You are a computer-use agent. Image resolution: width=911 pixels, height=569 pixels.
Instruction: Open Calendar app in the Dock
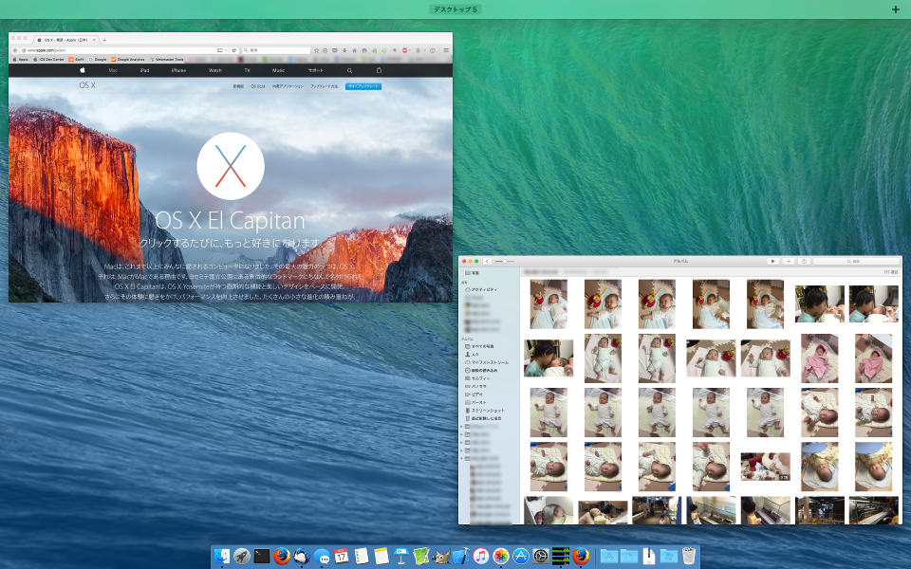pyautogui.click(x=342, y=557)
